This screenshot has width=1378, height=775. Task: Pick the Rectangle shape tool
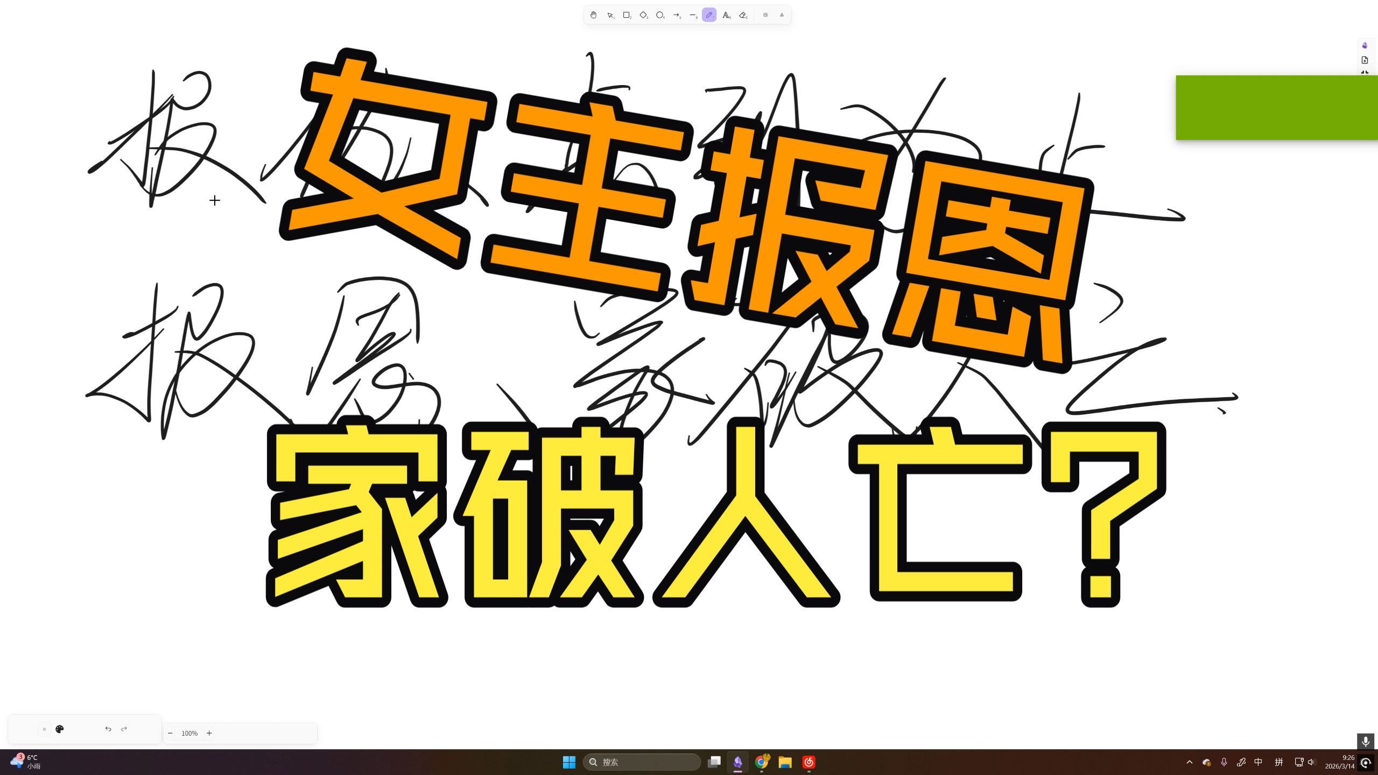pos(627,15)
